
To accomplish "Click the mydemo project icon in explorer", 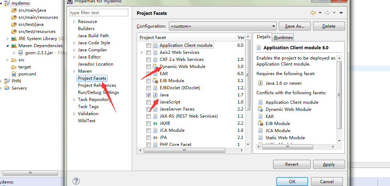I will pos(7,3).
